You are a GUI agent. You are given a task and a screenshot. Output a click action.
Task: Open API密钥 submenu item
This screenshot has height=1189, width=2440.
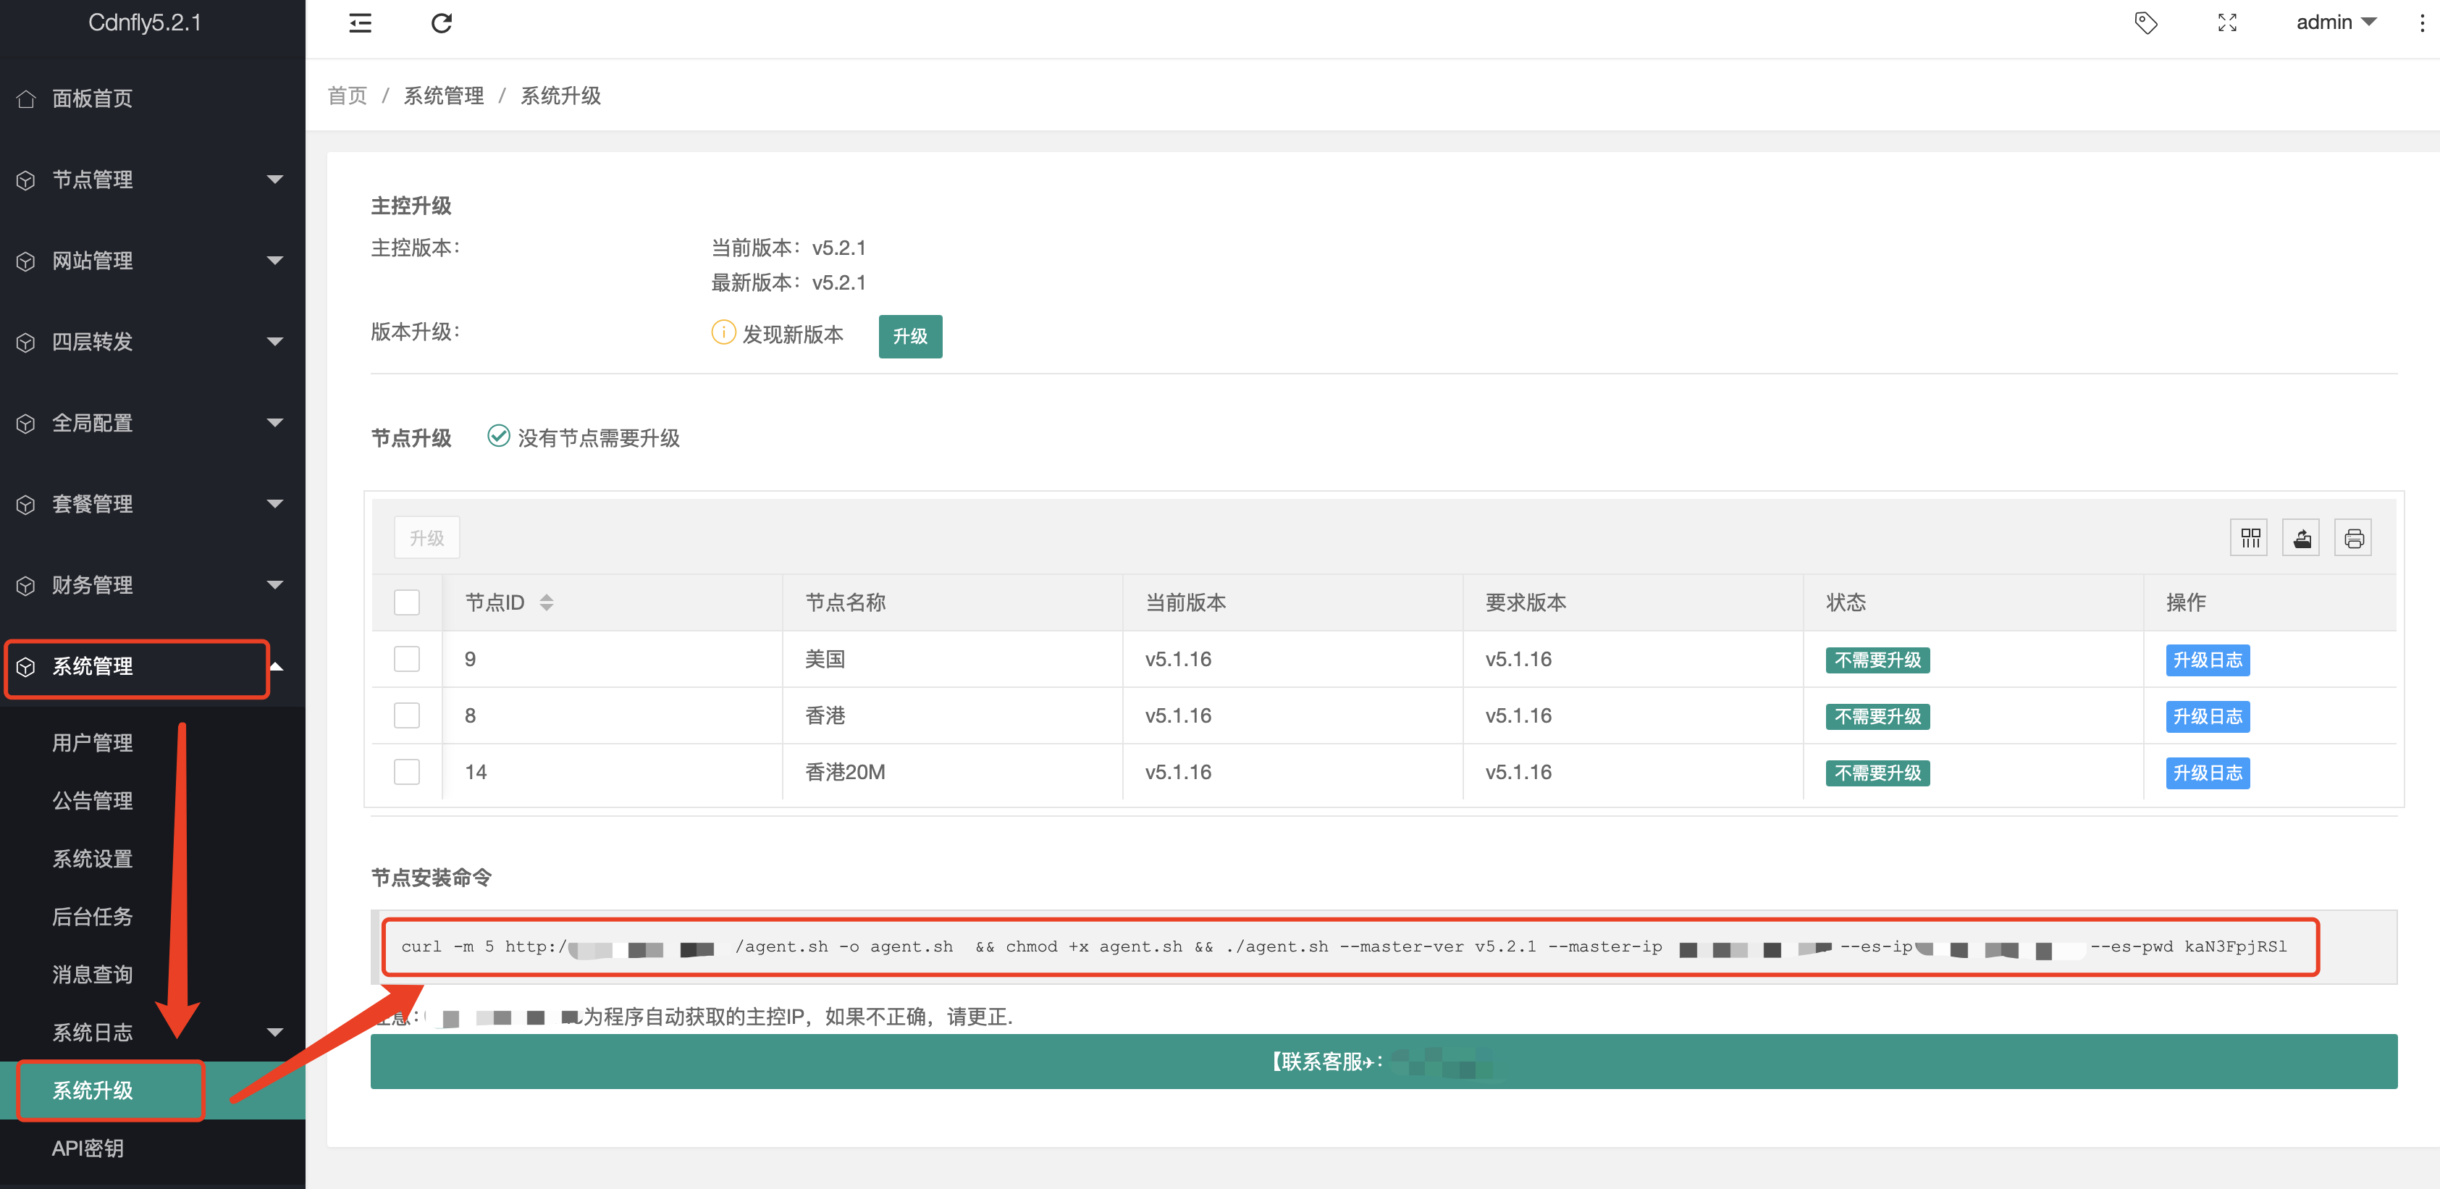pos(153,1148)
